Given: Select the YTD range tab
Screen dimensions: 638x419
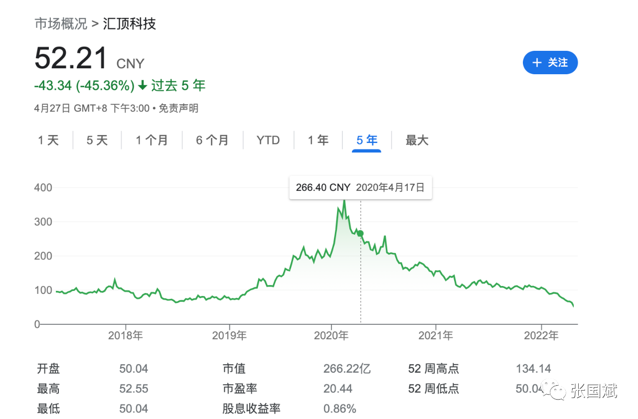Looking at the screenshot, I should pos(268,140).
